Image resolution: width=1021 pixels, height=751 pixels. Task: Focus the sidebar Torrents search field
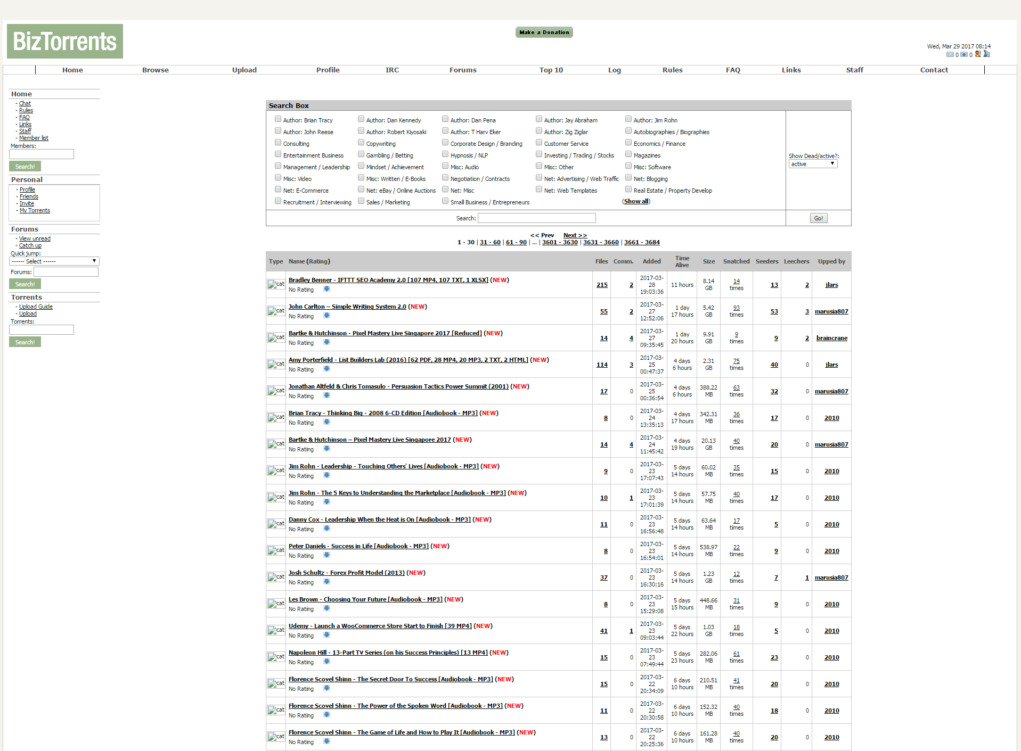[42, 330]
